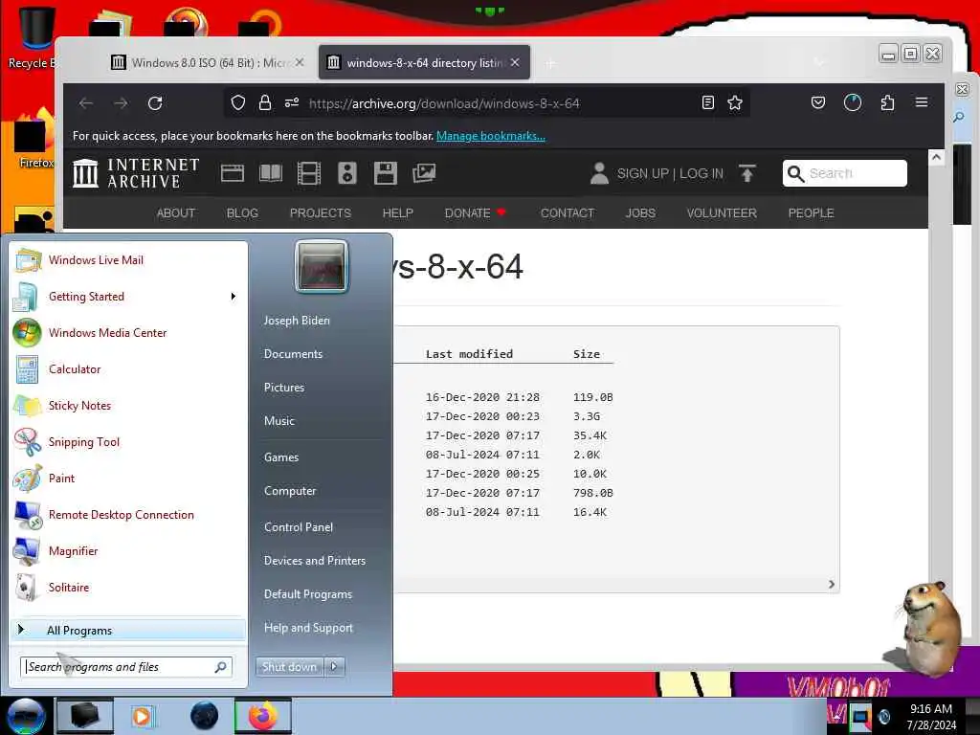Click the user avatar silhouette icon
Screen dimensions: 980x735
pyautogui.click(x=599, y=173)
